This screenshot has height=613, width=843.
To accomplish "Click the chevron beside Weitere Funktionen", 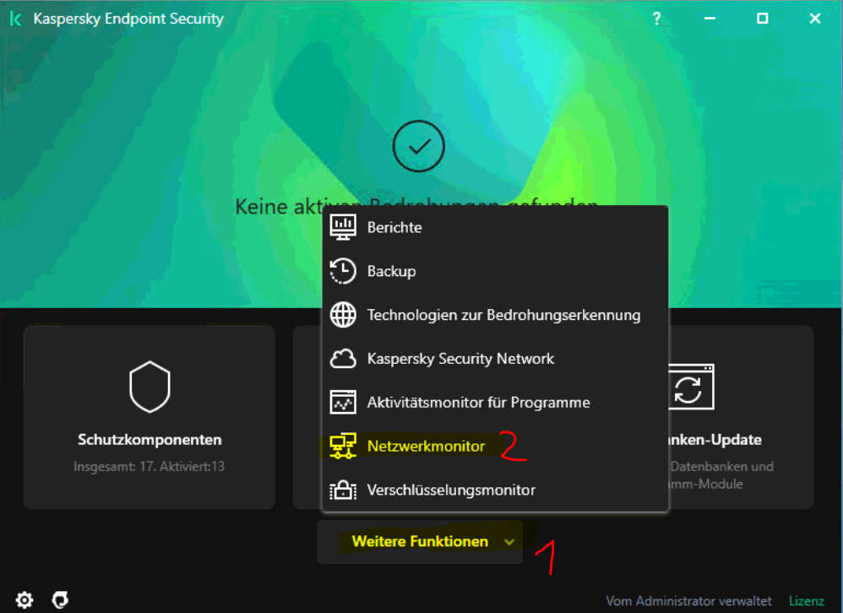I will point(509,542).
